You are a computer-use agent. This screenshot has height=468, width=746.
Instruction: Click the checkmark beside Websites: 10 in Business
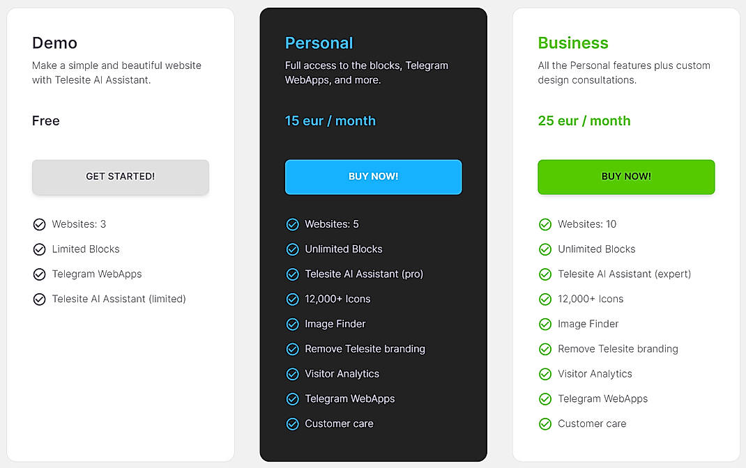(x=545, y=224)
